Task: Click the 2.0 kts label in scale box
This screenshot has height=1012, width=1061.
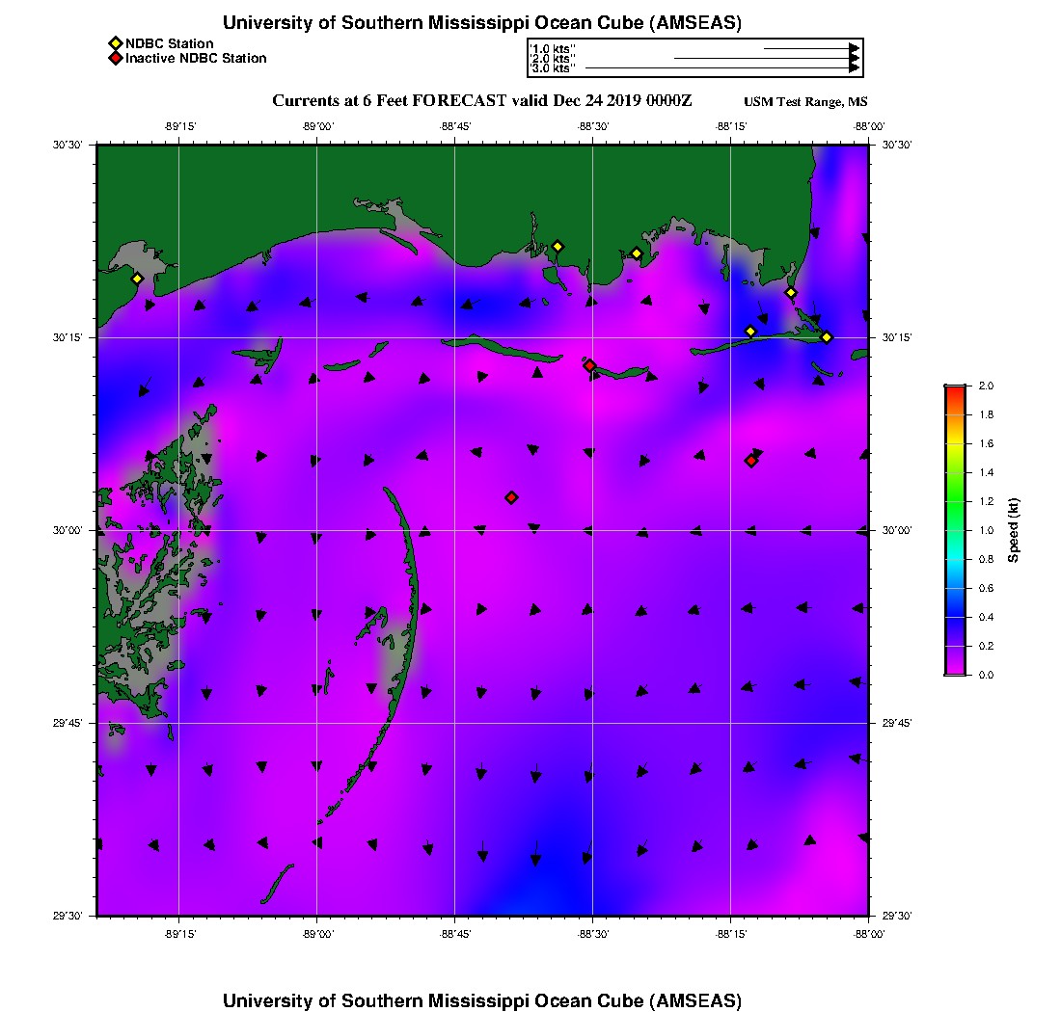Action: pyautogui.click(x=554, y=59)
